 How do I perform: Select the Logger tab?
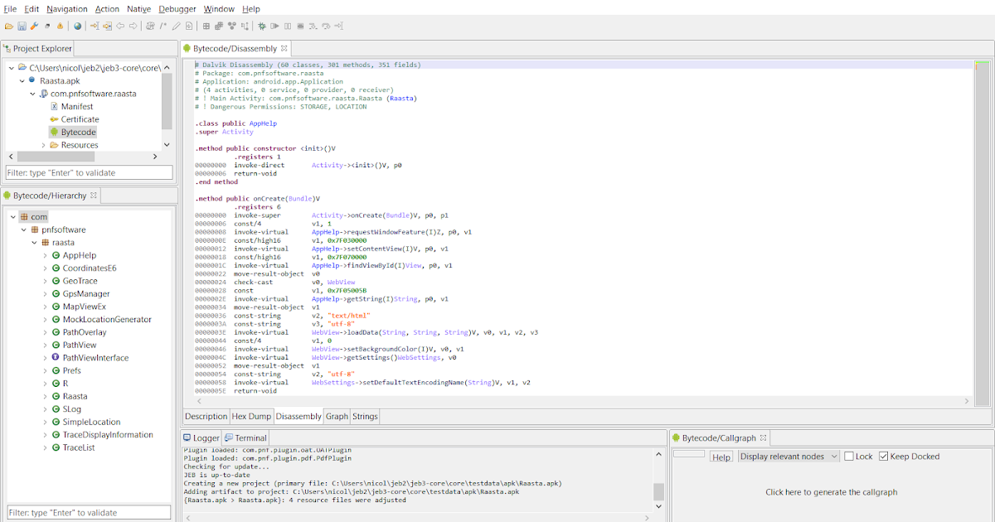(201, 437)
